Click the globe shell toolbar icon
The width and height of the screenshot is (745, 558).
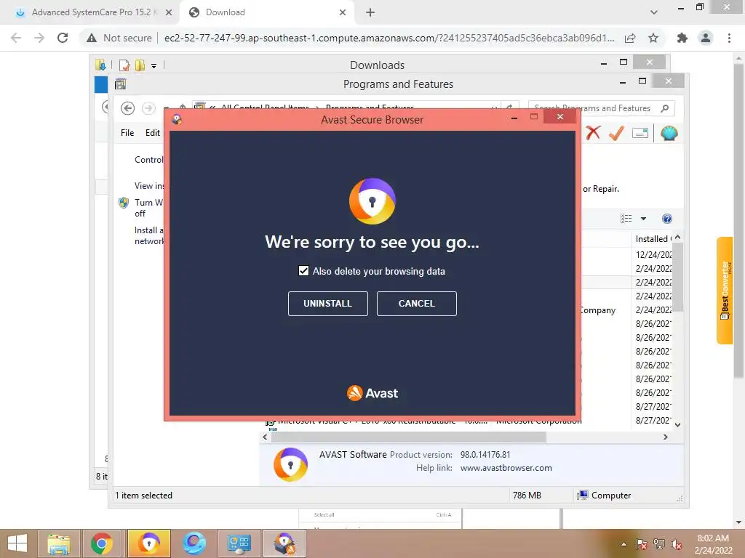point(669,134)
